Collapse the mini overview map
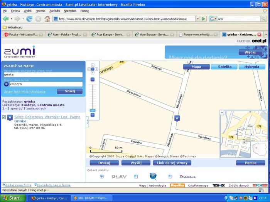Image resolution: width=270 pixels, height=202 pixels. click(222, 113)
